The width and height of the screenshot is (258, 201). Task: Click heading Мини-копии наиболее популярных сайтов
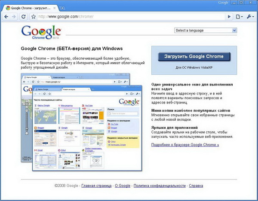pos(190,110)
